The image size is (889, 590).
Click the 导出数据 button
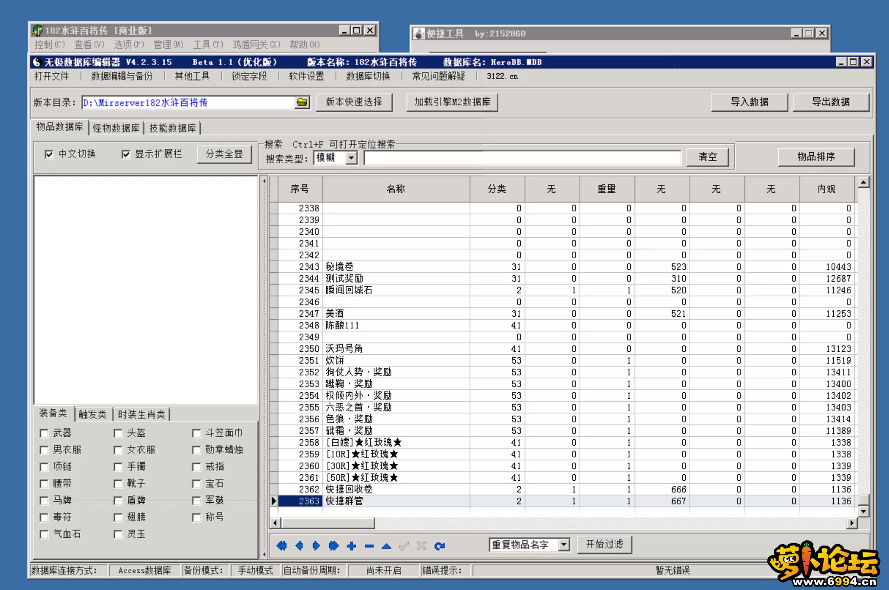[x=831, y=102]
